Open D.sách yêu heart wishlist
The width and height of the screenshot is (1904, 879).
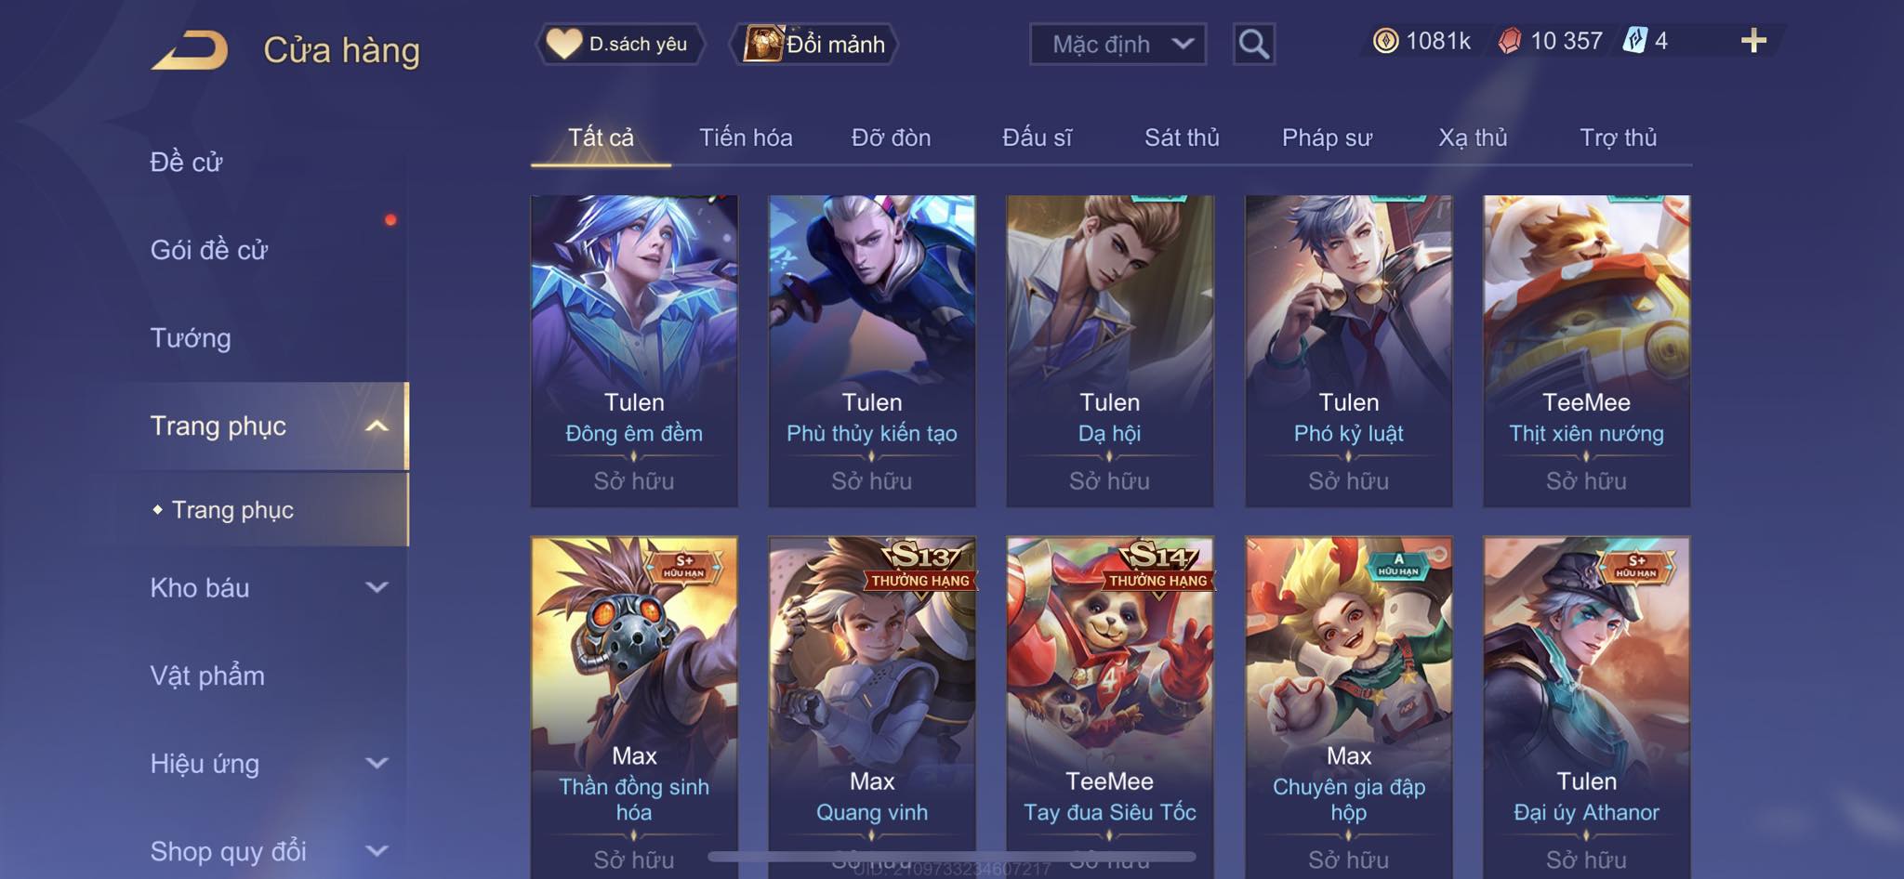point(619,44)
